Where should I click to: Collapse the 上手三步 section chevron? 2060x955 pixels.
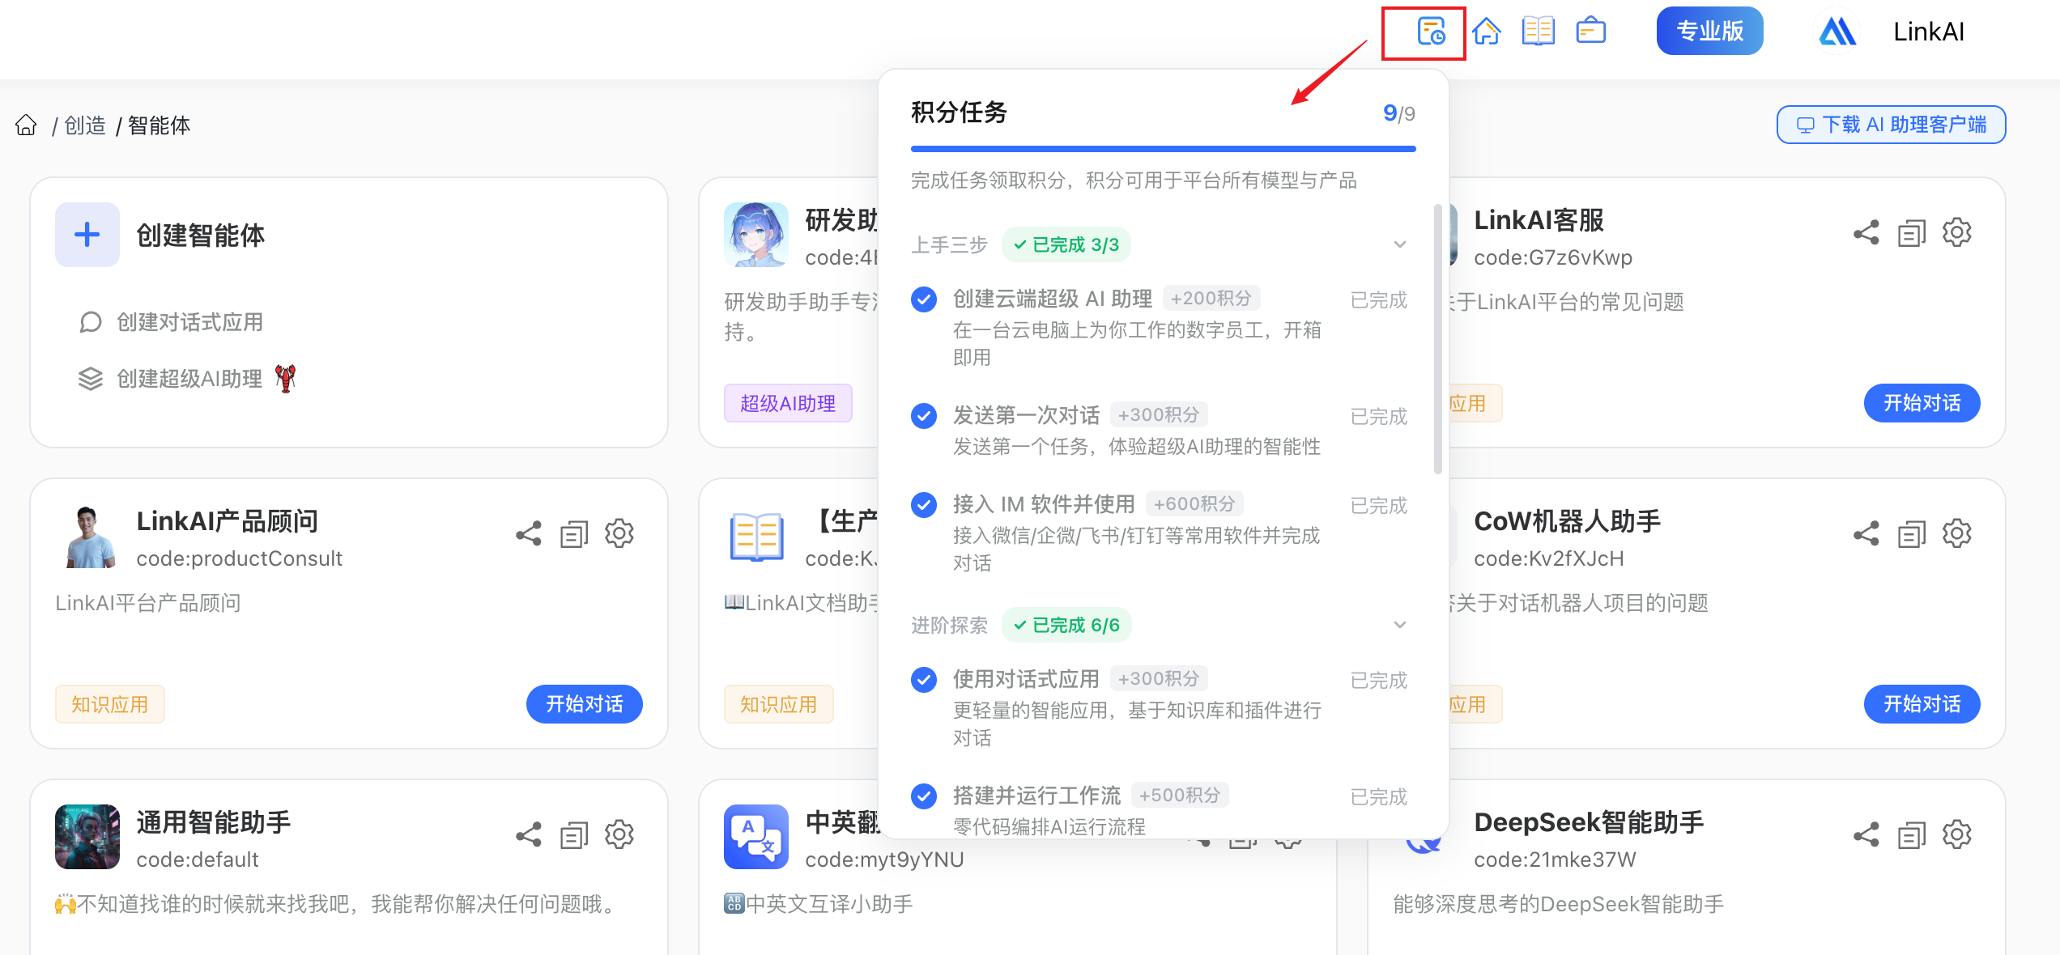point(1400,244)
